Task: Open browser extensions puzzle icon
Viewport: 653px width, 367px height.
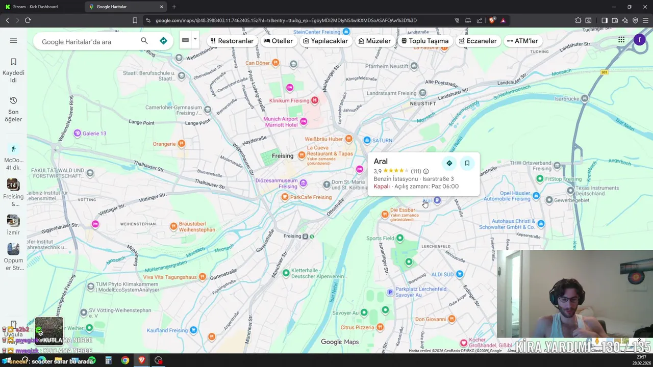Action: point(578,20)
